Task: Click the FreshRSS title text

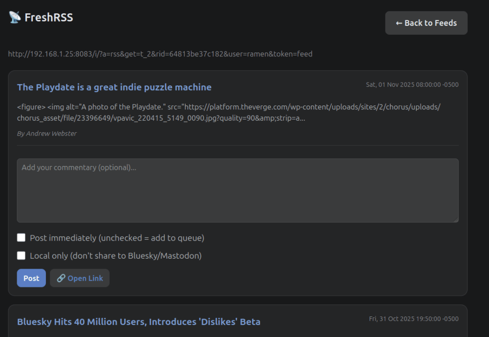Action: point(49,18)
